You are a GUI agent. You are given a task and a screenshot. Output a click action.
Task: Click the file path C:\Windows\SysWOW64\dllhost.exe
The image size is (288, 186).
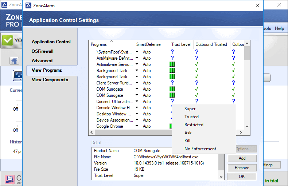pyautogui.click(x=166, y=157)
